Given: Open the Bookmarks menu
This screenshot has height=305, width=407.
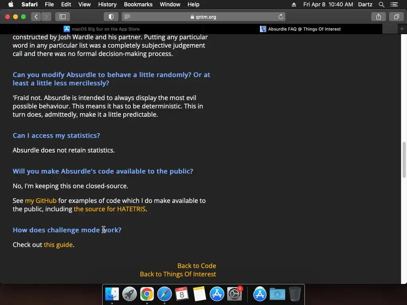Looking at the screenshot, I should coord(138,4).
